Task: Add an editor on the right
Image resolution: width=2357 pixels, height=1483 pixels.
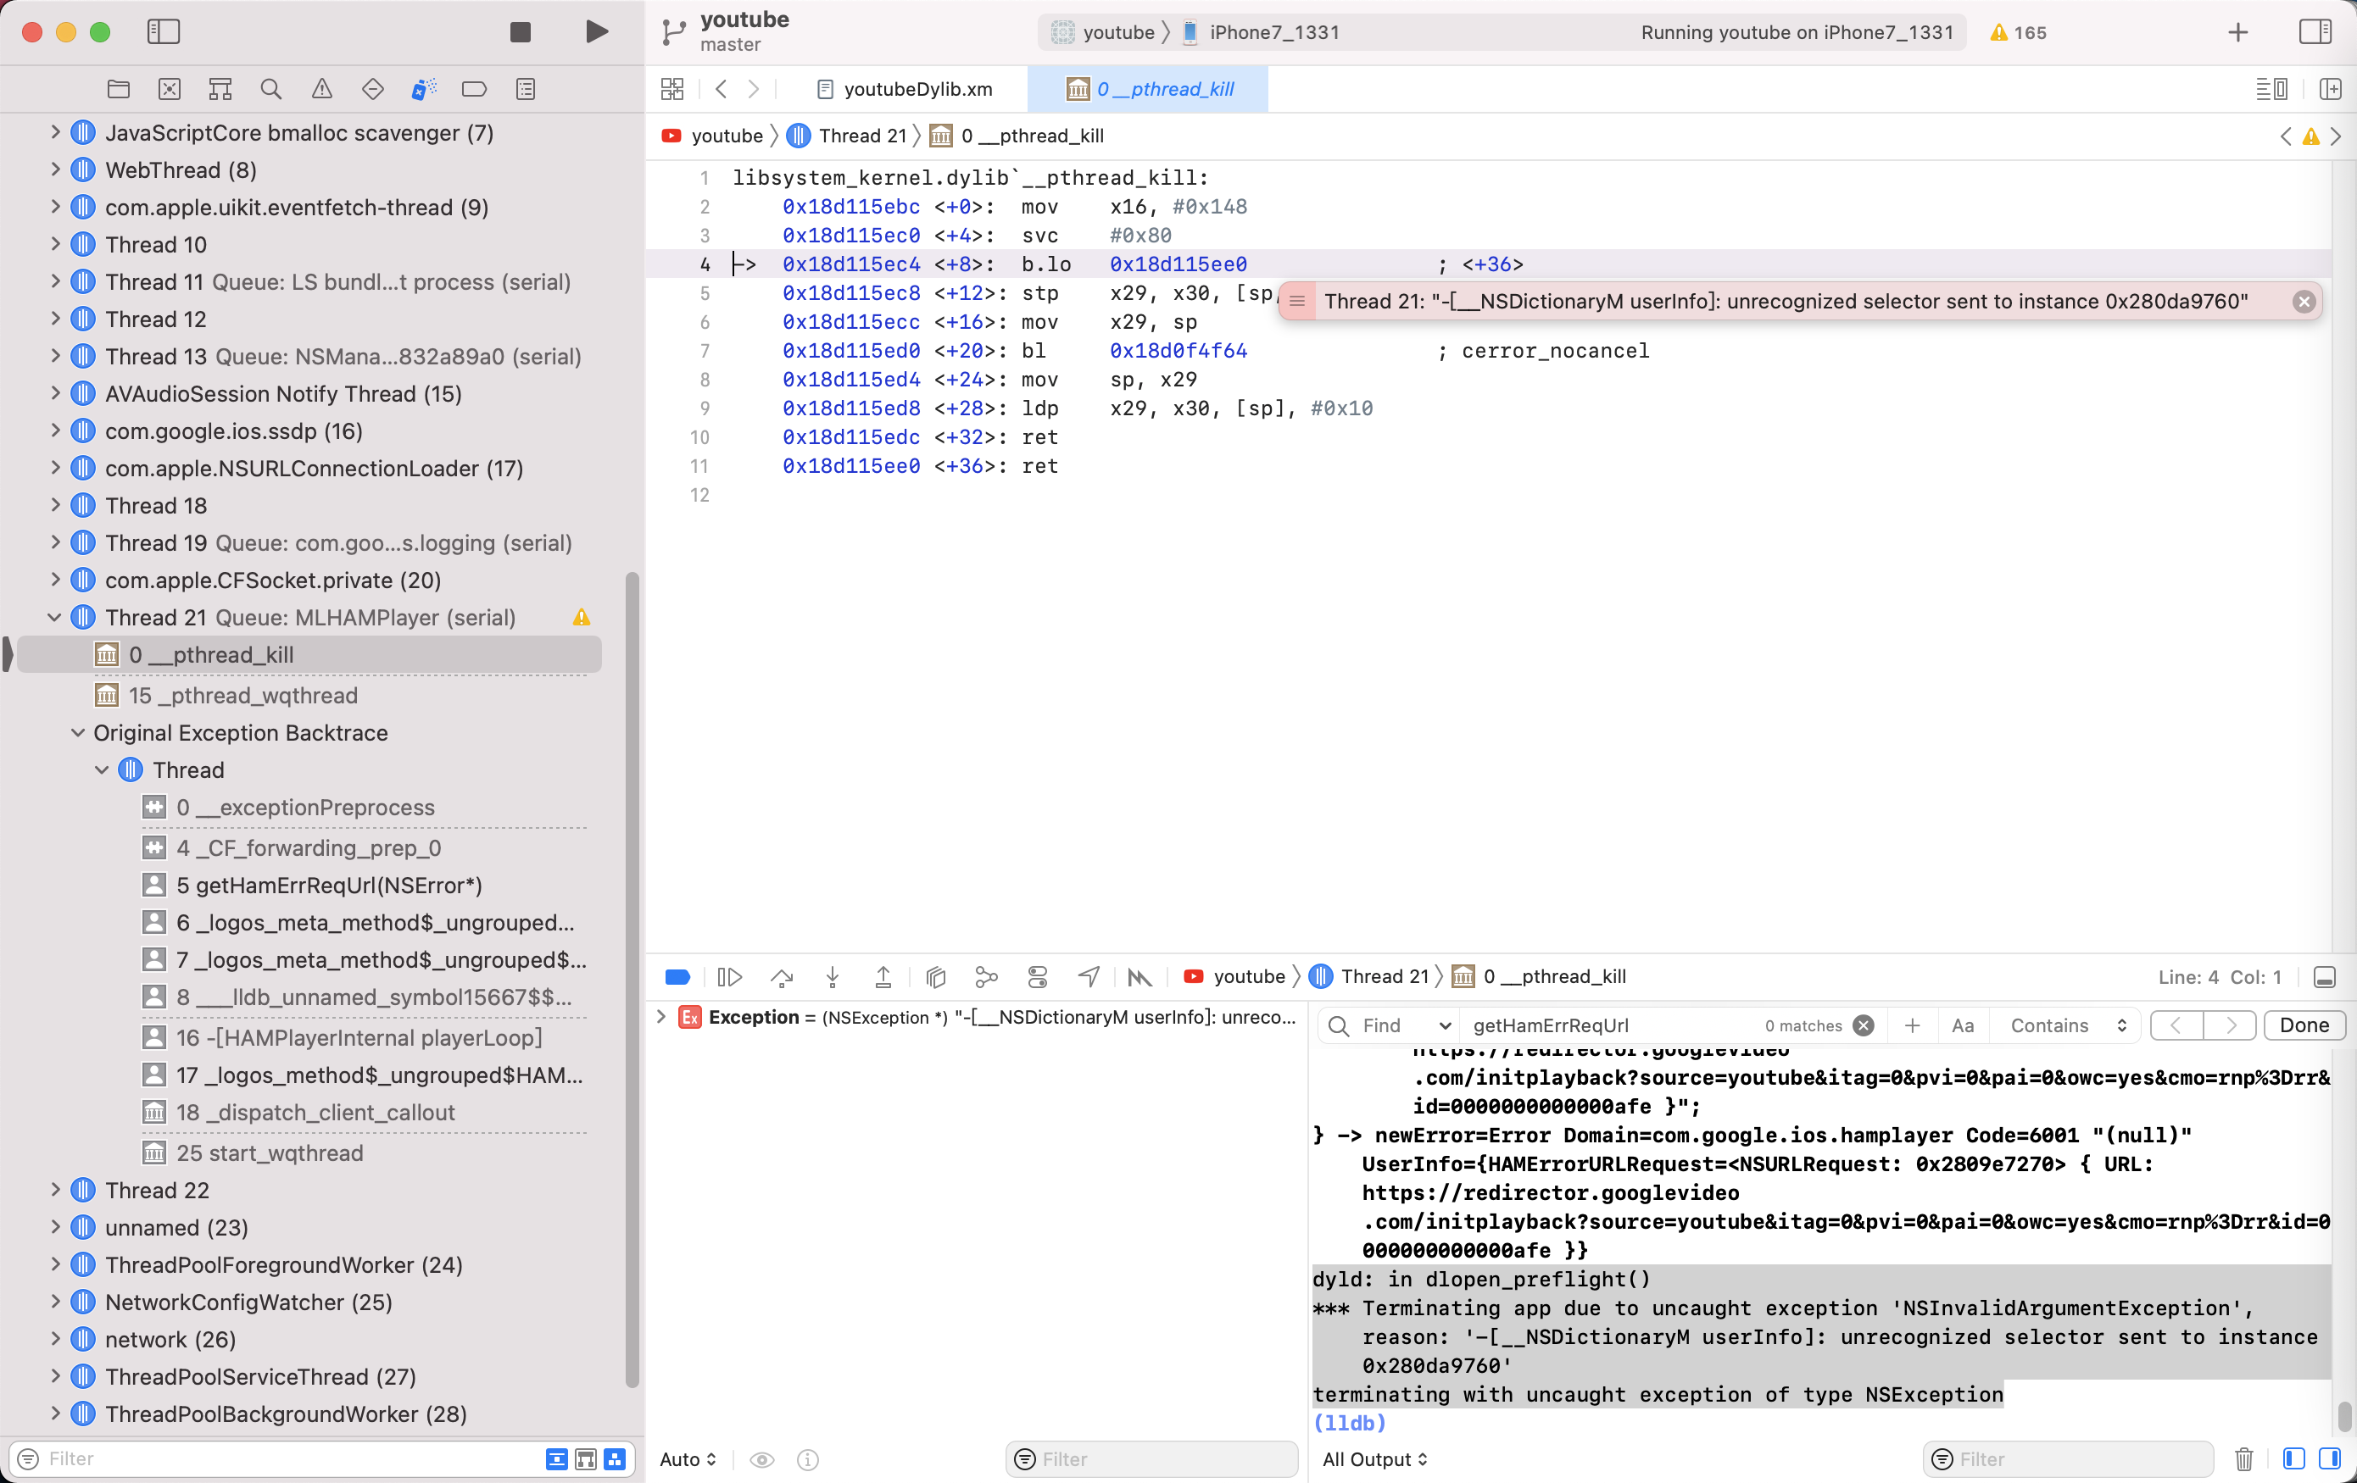Action: pos(2331,89)
